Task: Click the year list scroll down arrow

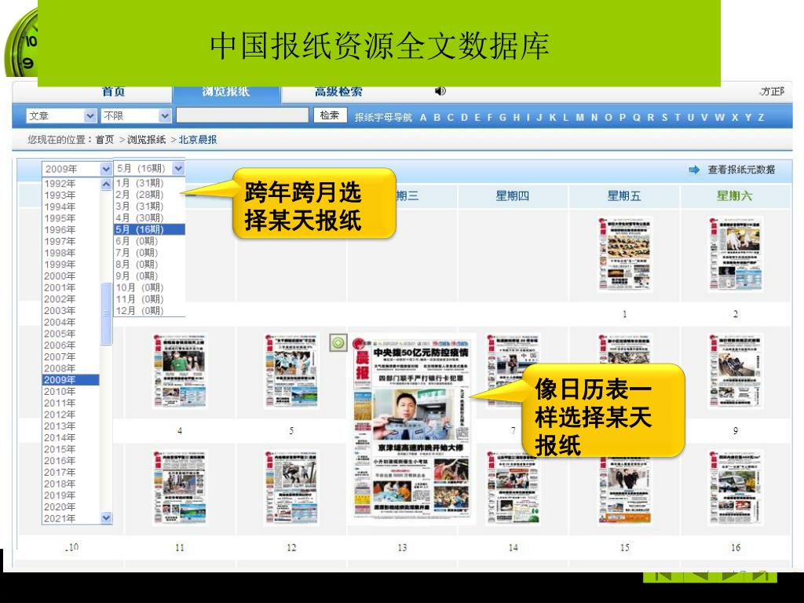Action: click(106, 518)
